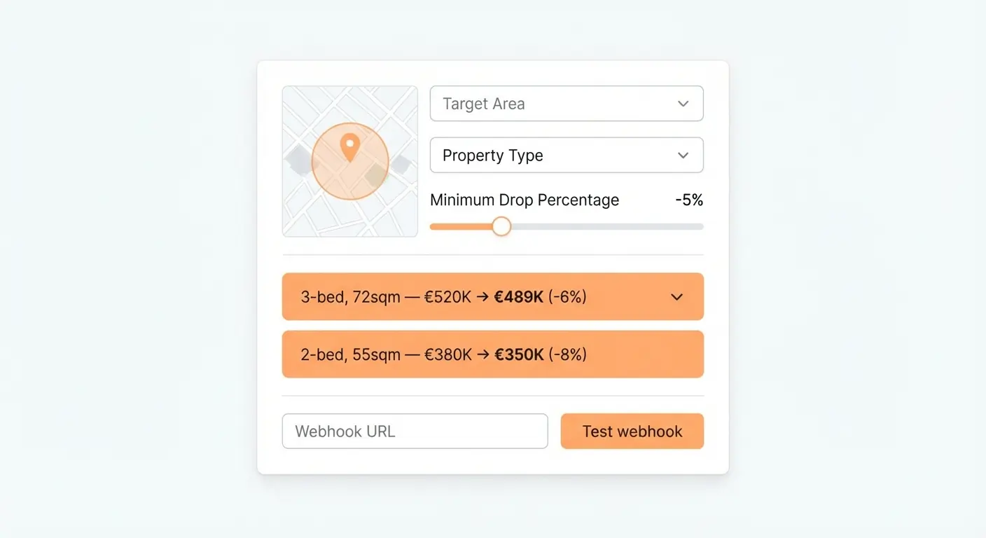Click the Minimum Drop Percentage slider handle

(501, 226)
